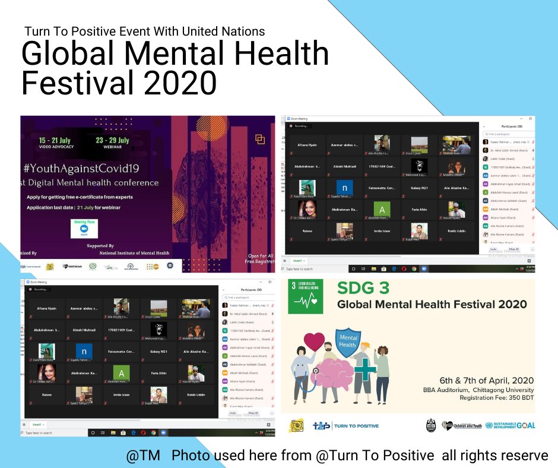Click the Cortana circle in the upper-right screenshot's taskbar

click(353, 269)
